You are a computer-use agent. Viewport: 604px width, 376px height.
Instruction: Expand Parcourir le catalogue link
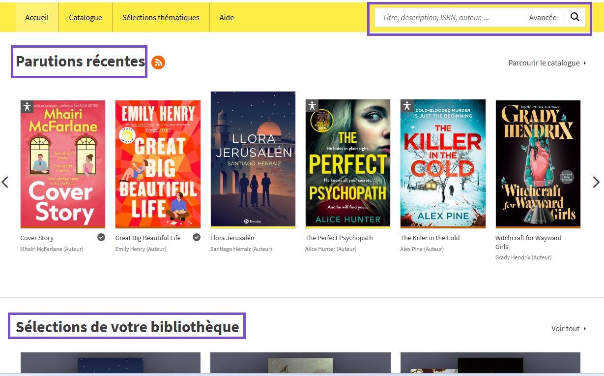547,63
